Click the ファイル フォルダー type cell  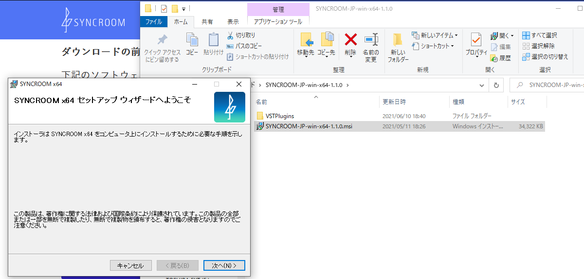click(472, 116)
